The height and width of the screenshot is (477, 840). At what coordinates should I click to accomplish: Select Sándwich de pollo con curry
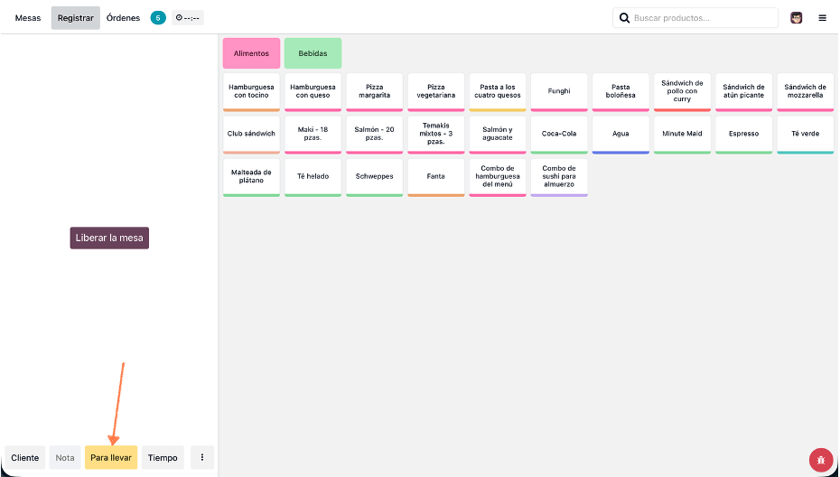click(683, 92)
